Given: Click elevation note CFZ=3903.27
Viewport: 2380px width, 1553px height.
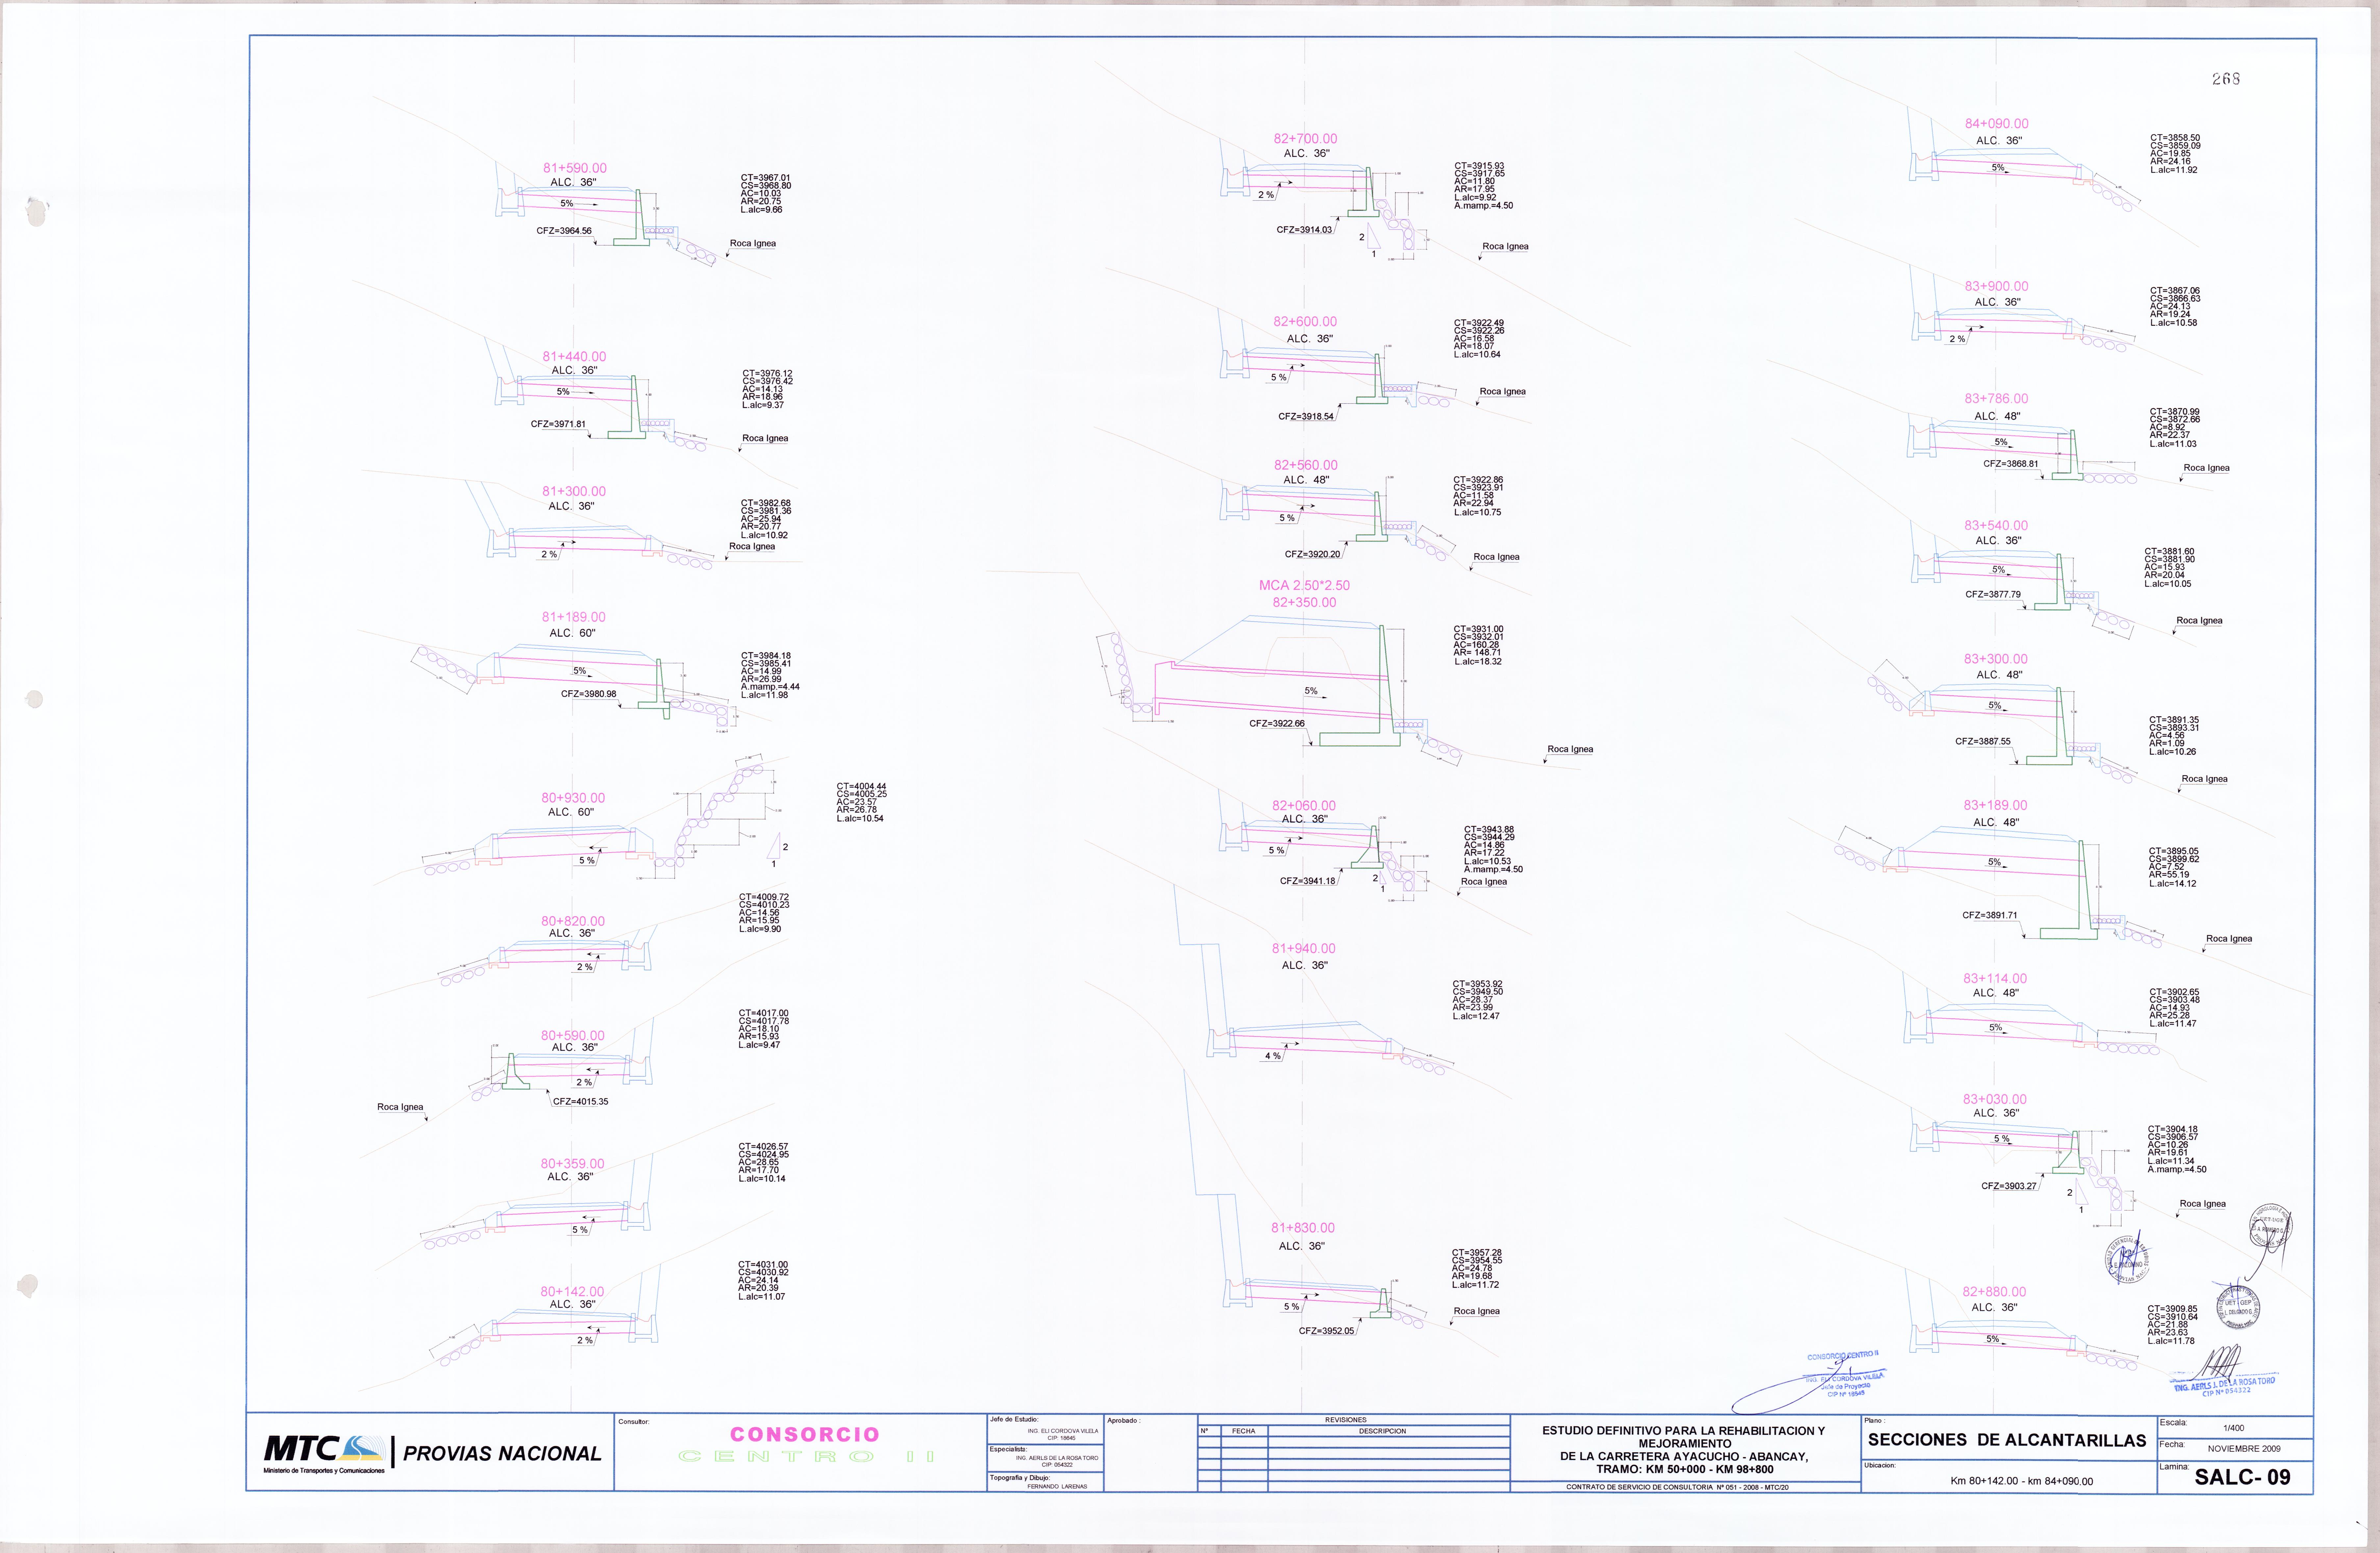Looking at the screenshot, I should [2009, 1186].
